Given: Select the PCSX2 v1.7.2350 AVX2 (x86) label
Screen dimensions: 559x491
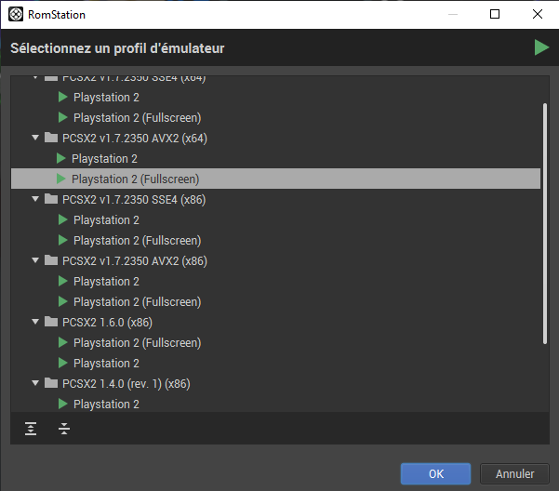Looking at the screenshot, I should tap(135, 261).
